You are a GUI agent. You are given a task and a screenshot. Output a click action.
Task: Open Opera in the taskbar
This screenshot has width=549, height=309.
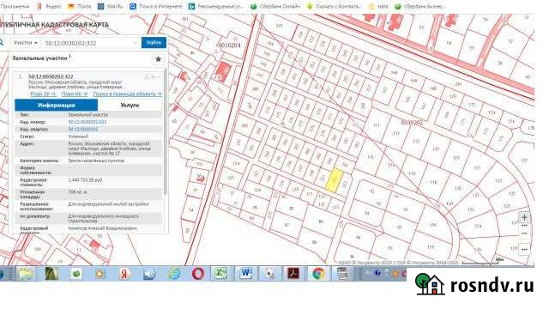tap(198, 274)
